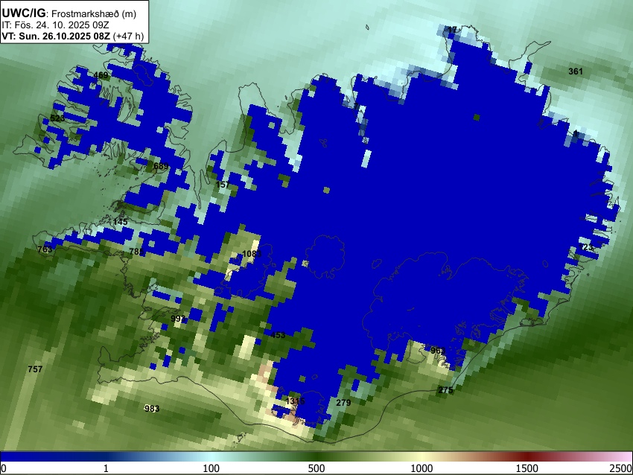Click the map value 123

[x=586, y=247]
